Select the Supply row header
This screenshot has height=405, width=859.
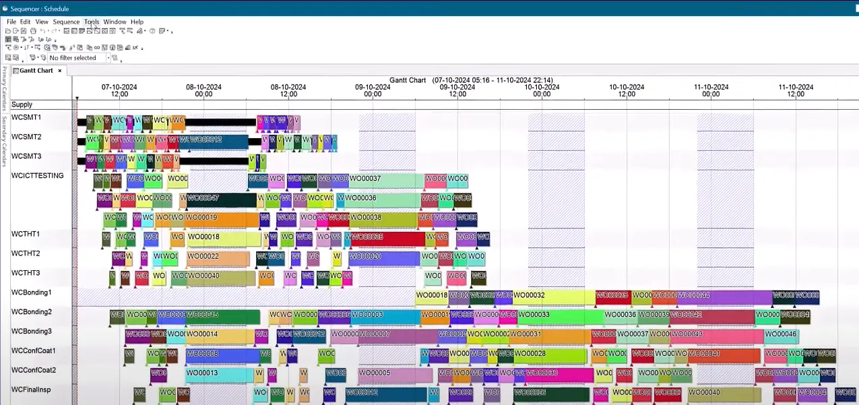click(22, 104)
